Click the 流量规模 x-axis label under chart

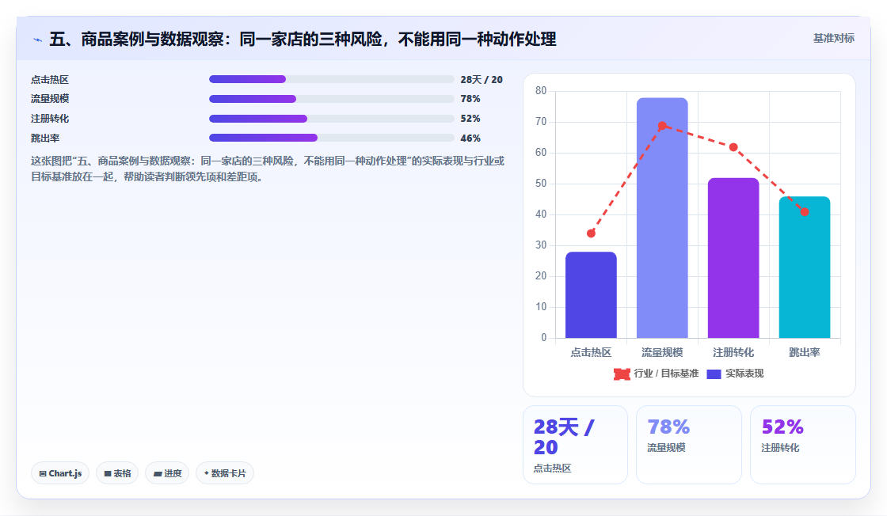(662, 353)
